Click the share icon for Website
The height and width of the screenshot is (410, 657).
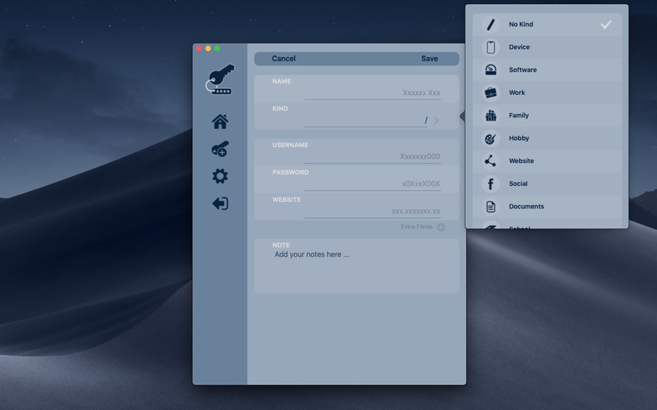pyautogui.click(x=490, y=161)
